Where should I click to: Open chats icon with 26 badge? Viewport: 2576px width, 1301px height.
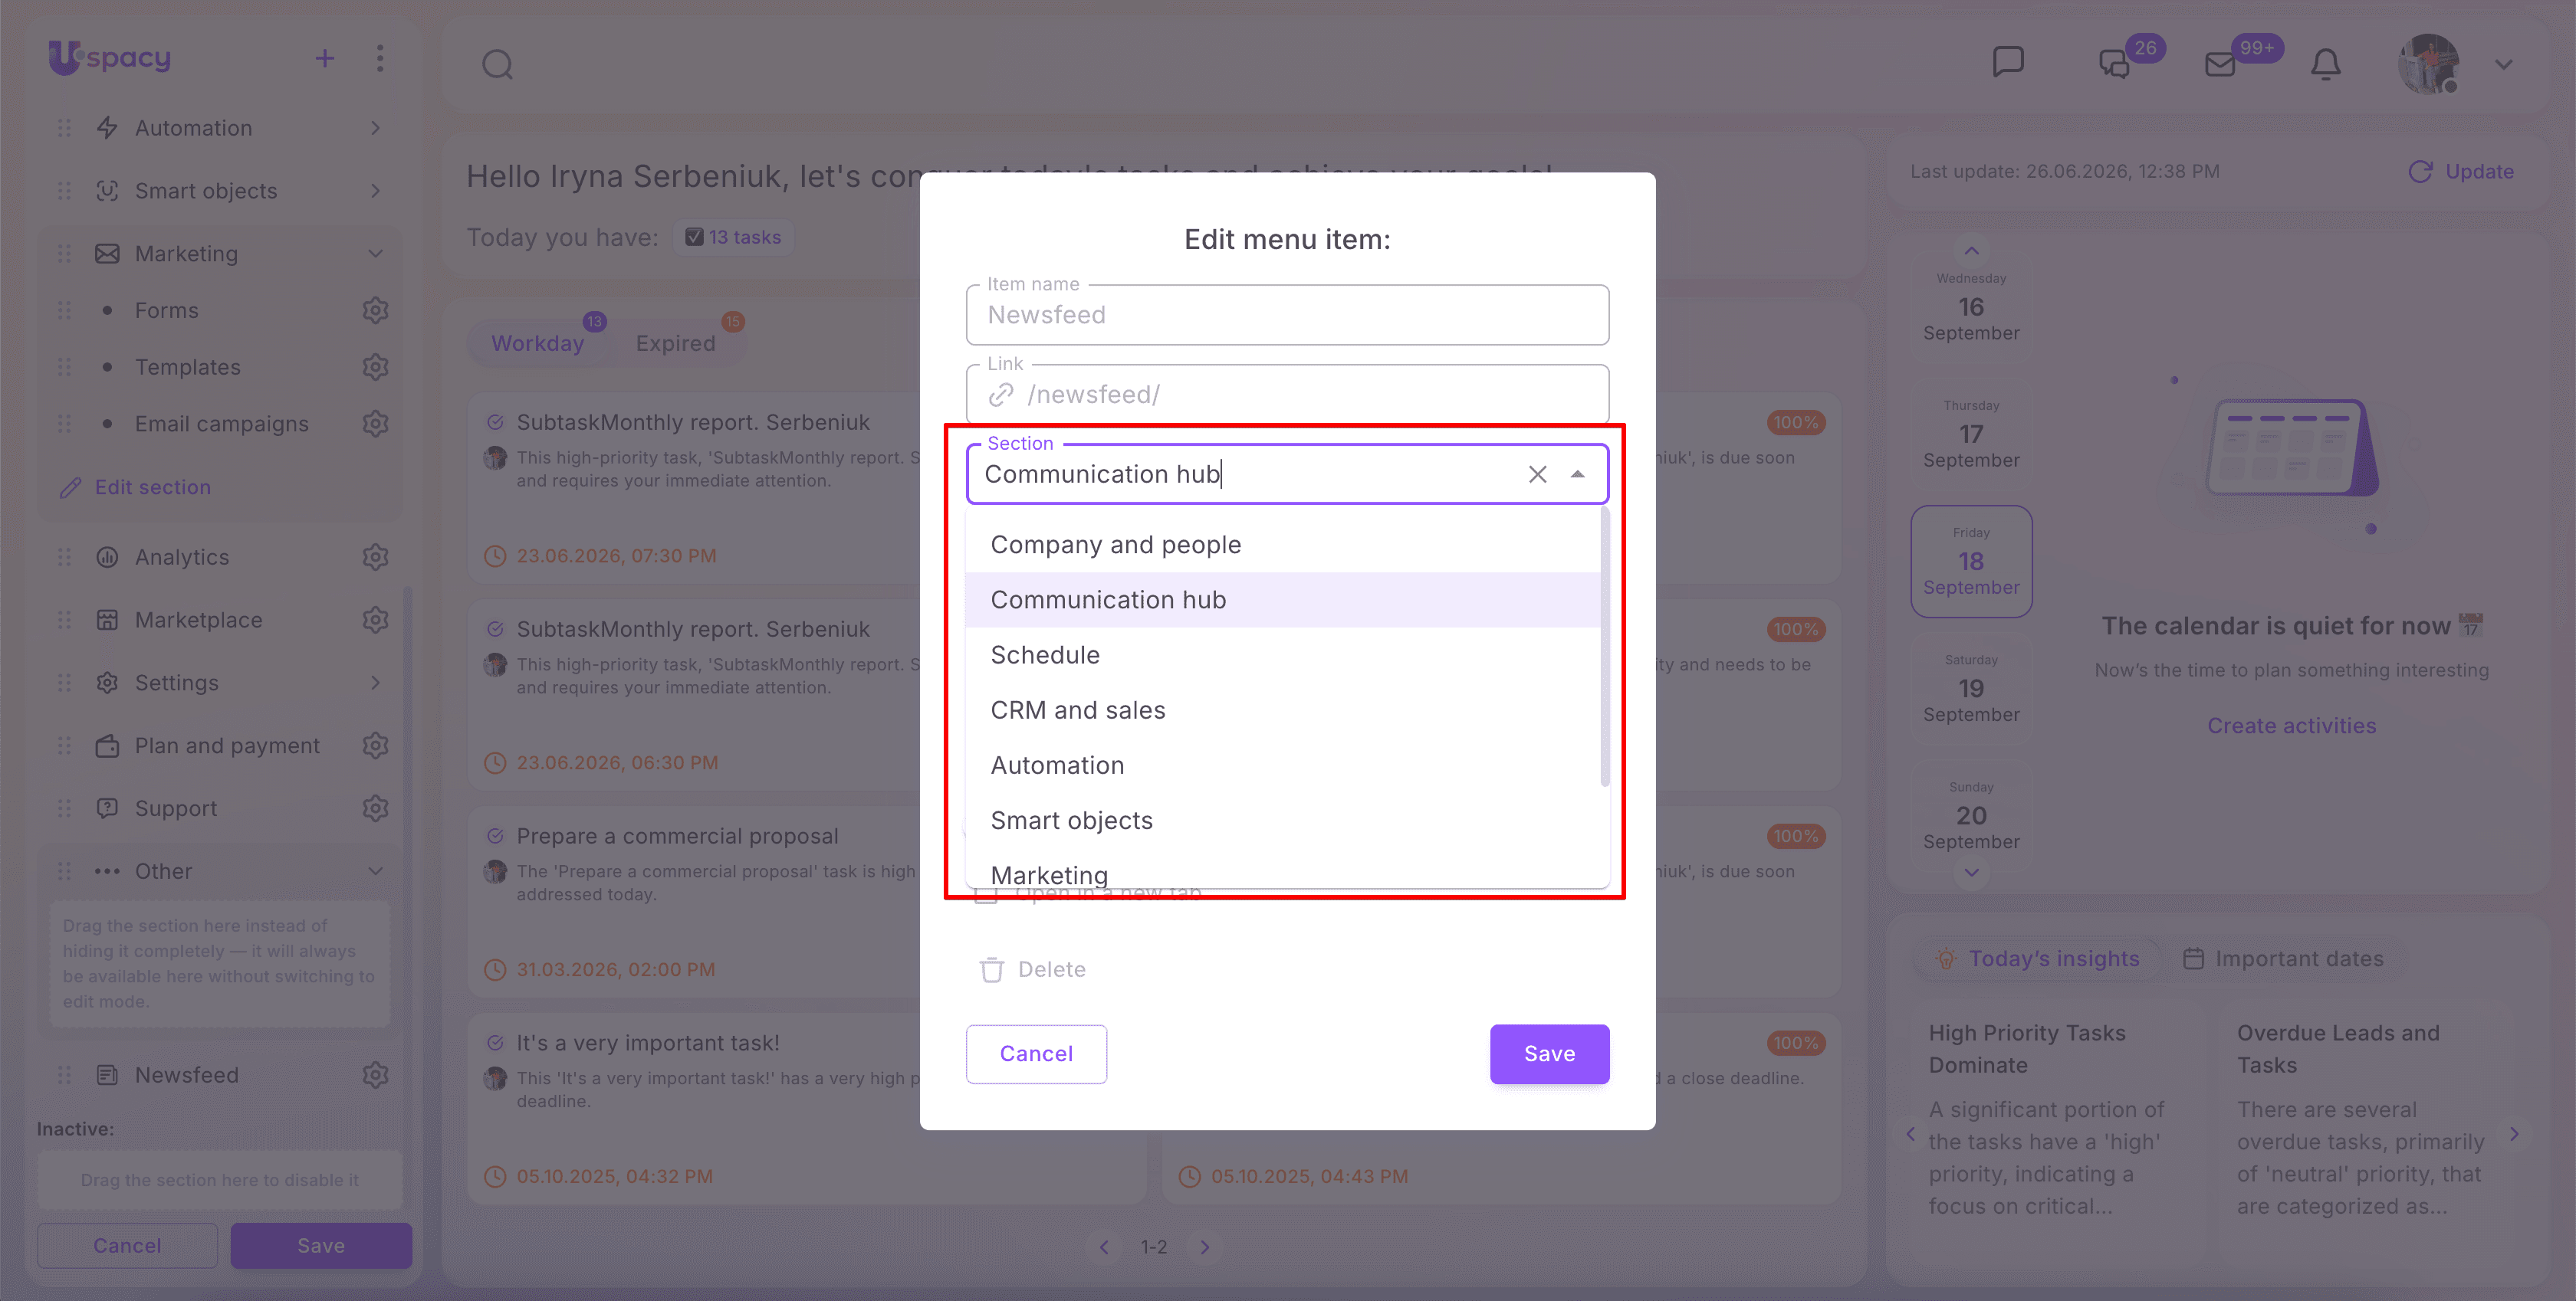pos(2113,65)
